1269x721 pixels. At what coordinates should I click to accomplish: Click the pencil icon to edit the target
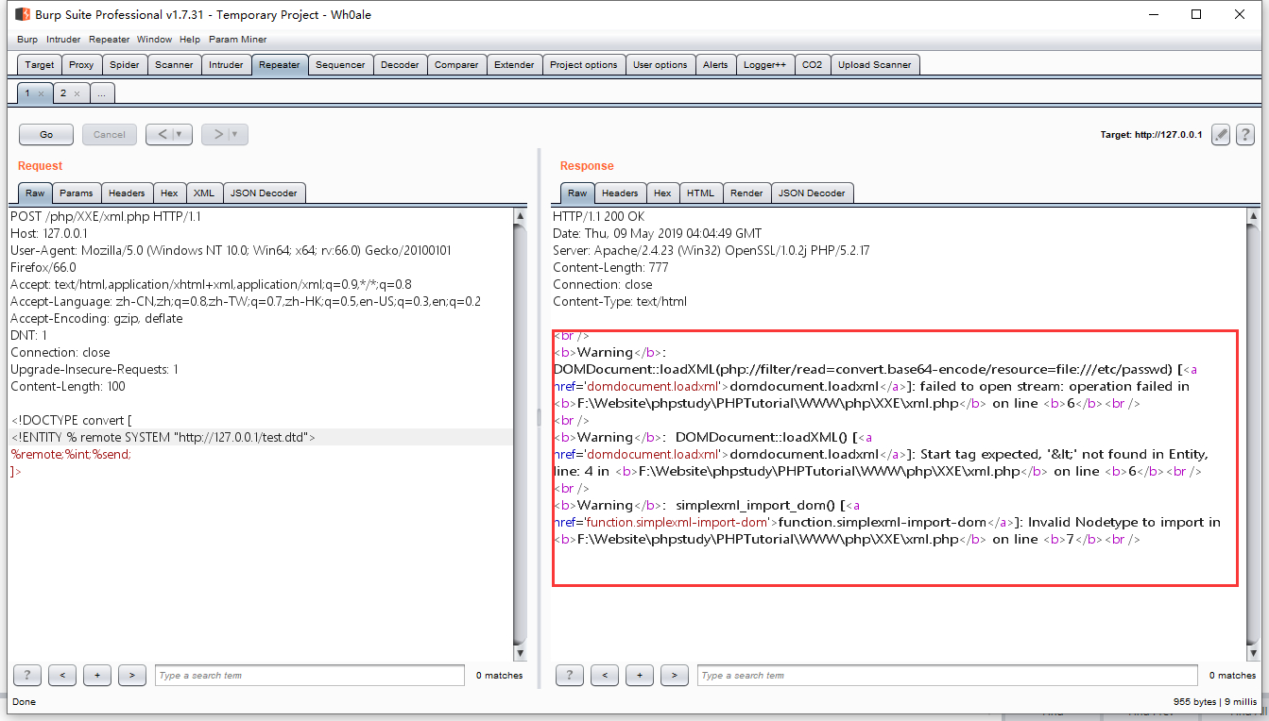(x=1221, y=134)
